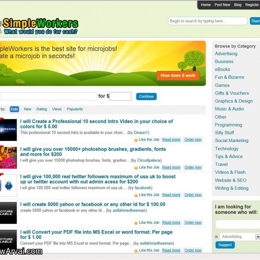Click the blue Continue button

(146, 97)
